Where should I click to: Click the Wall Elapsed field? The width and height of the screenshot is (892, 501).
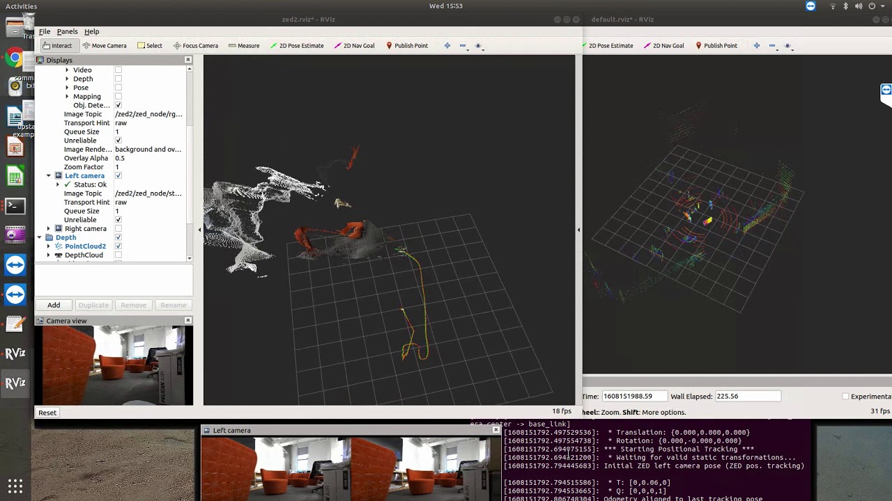tap(748, 396)
